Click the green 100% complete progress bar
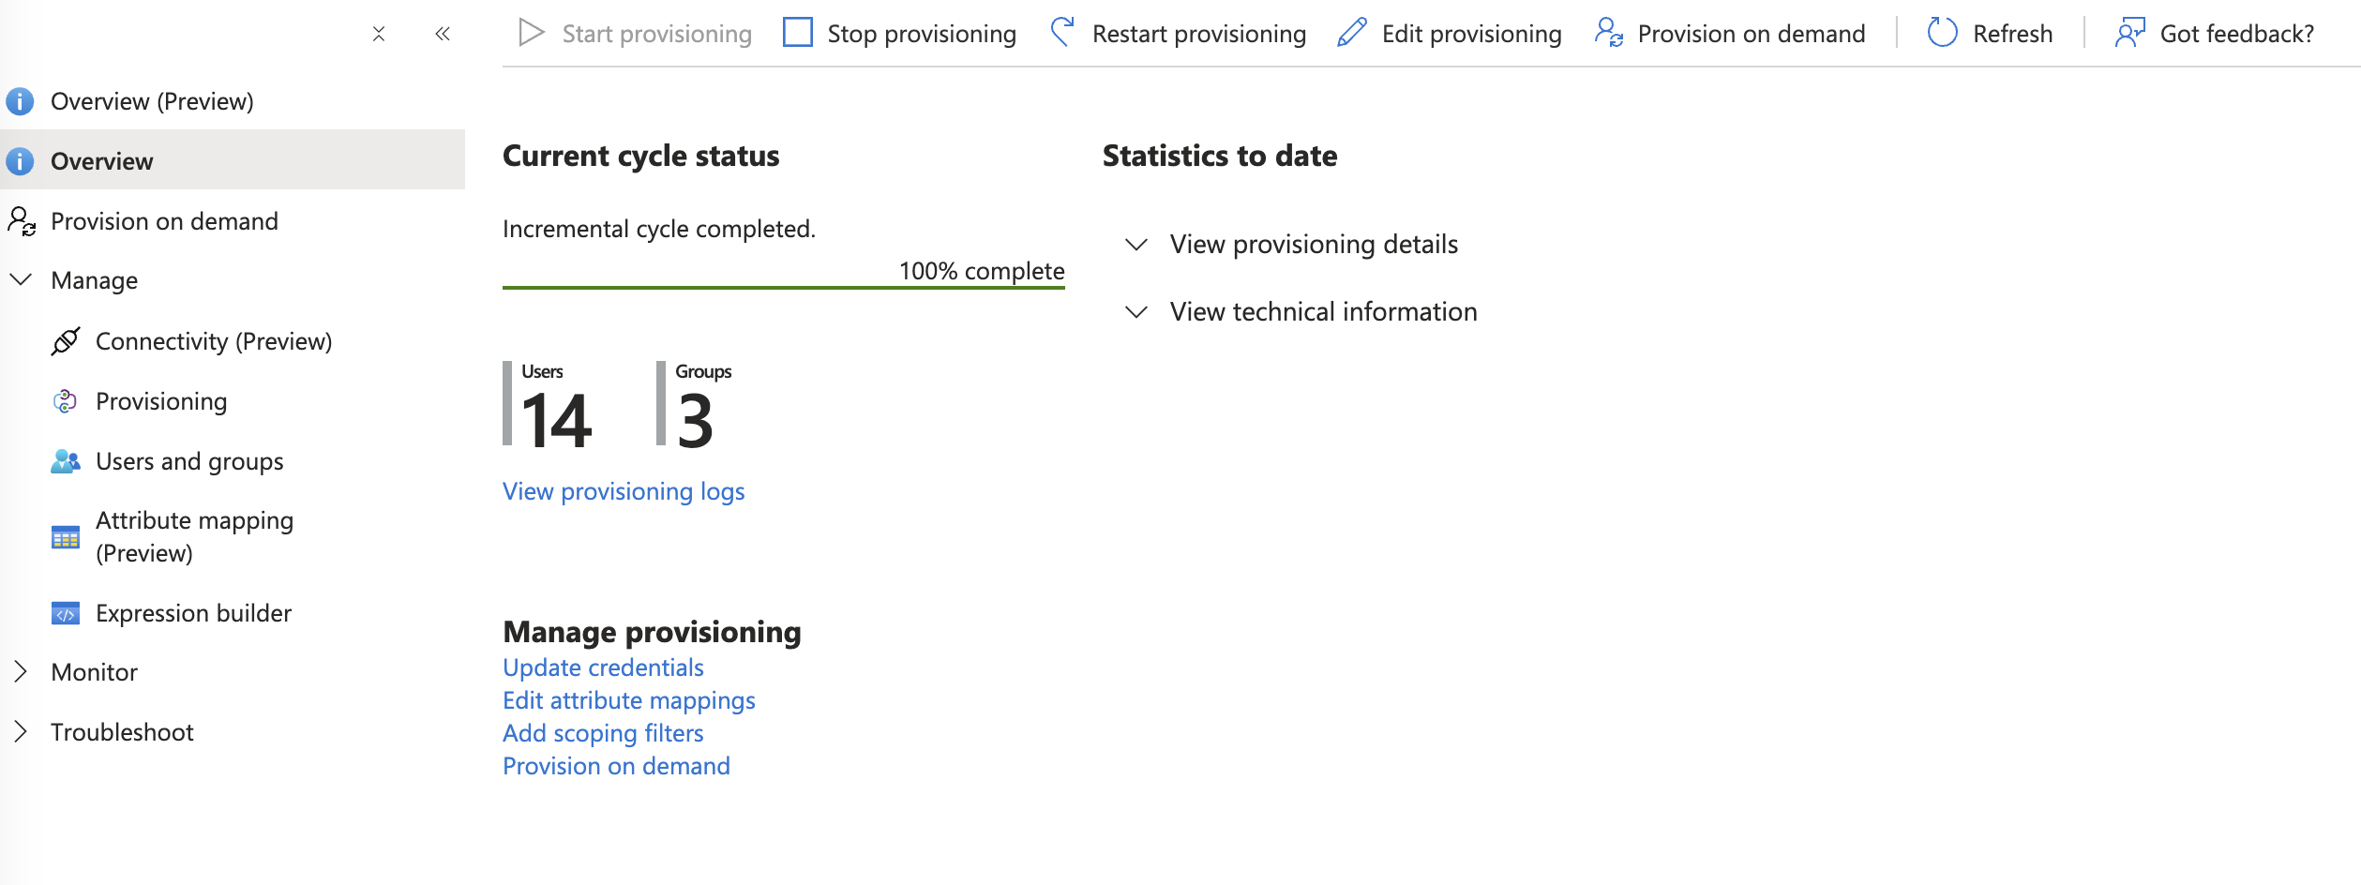The width and height of the screenshot is (2361, 885). point(783,291)
